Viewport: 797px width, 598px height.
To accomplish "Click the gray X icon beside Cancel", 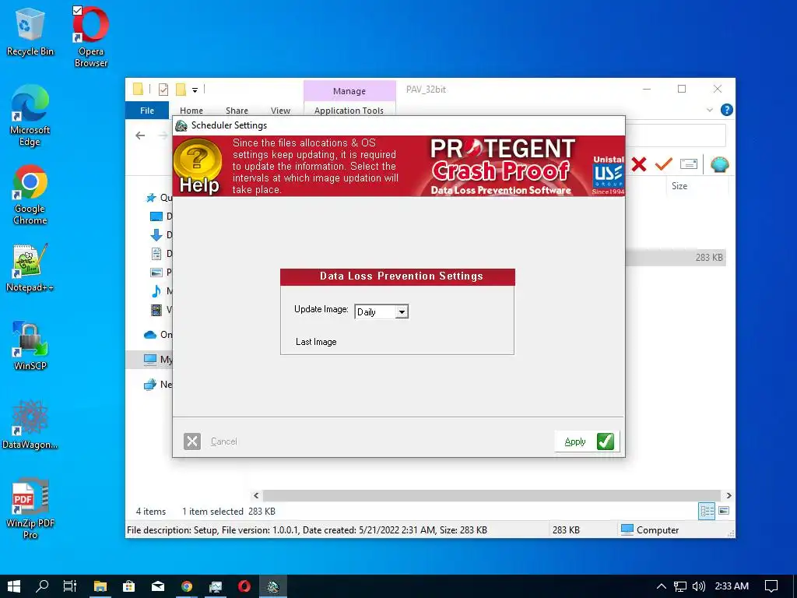I will click(x=192, y=441).
